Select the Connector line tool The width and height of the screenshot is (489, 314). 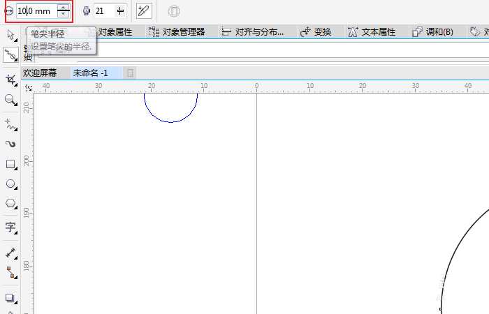pyautogui.click(x=10, y=272)
